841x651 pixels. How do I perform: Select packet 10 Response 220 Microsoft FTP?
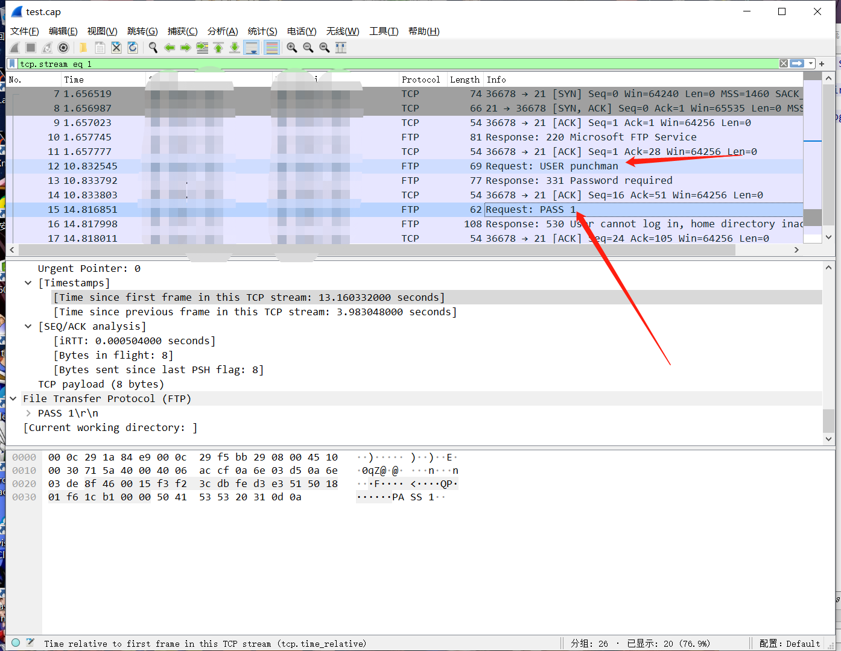pos(404,137)
